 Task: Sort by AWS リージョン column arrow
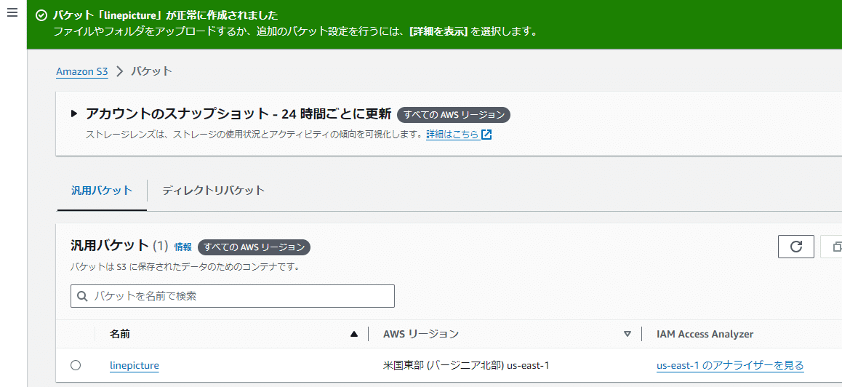[628, 335]
